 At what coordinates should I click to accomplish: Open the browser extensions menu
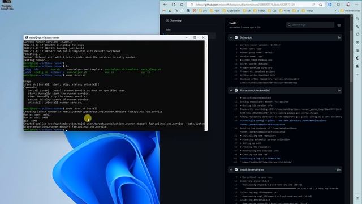click(x=338, y=5)
